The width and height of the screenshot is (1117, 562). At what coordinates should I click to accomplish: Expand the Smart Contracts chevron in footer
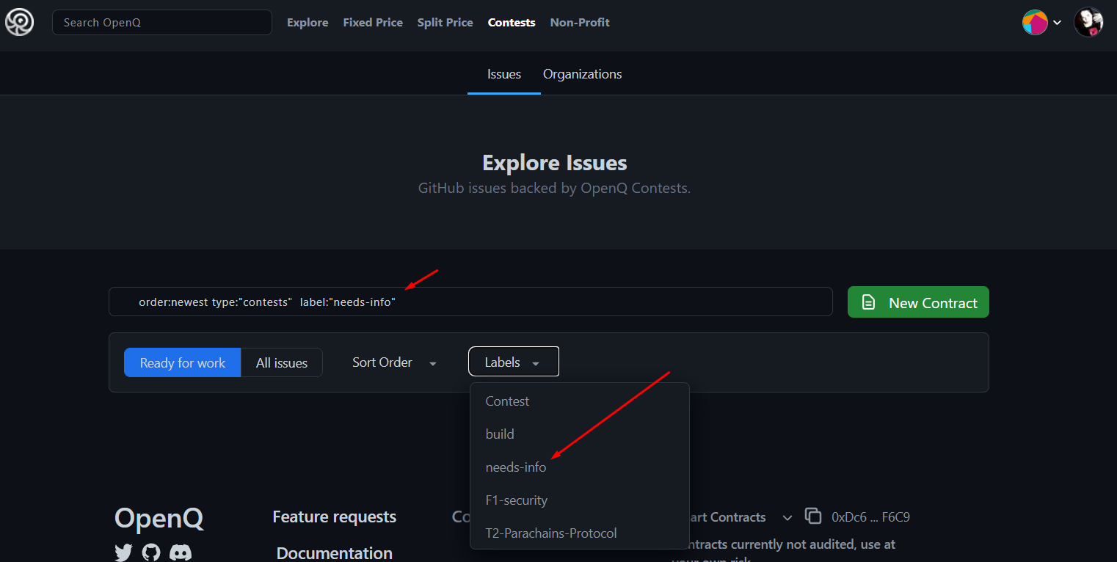tap(787, 517)
